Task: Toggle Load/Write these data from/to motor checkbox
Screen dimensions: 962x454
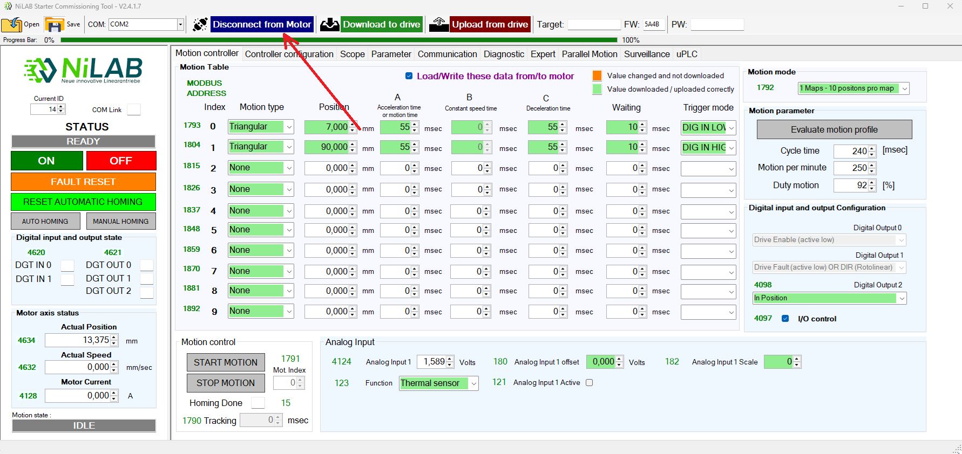Action: (x=409, y=76)
